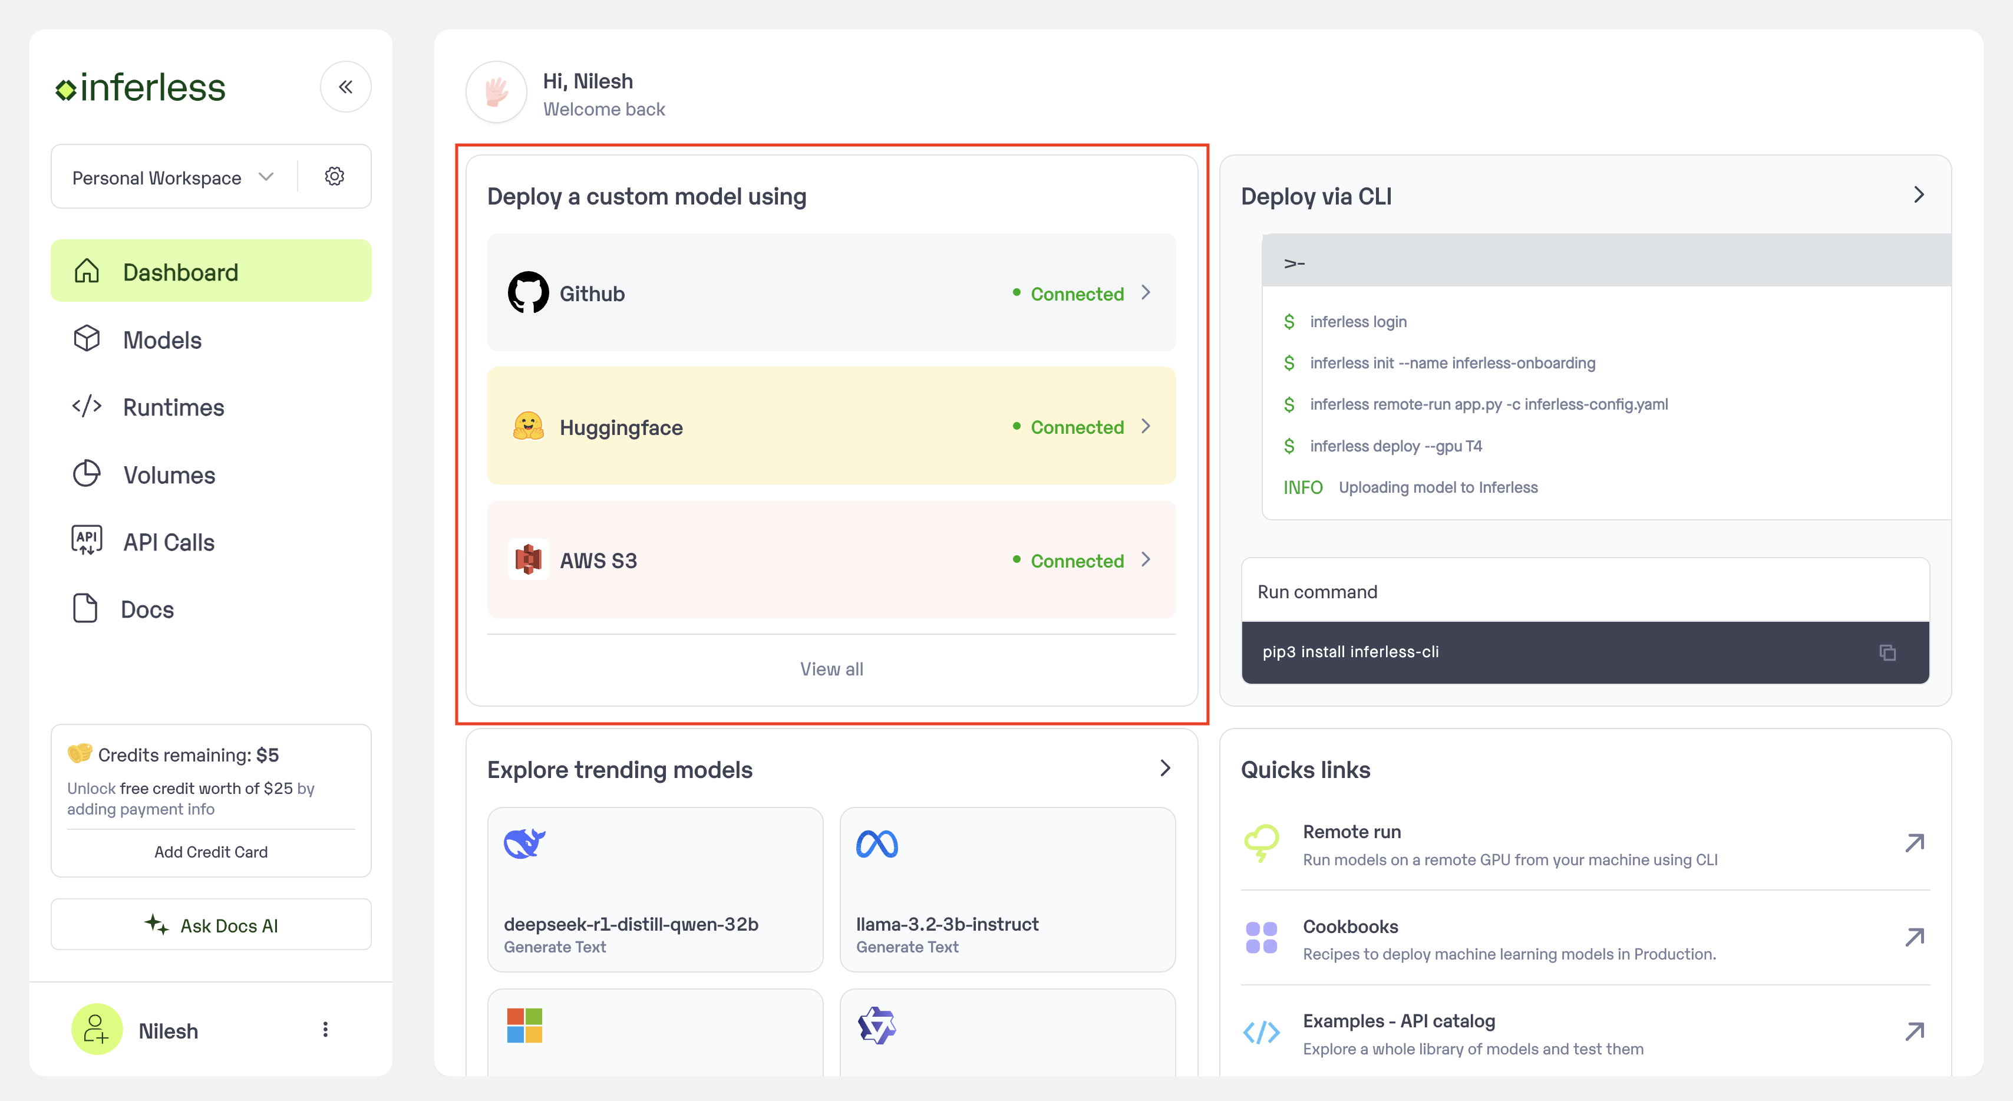Click the Nilesh user avatar icon
The image size is (2013, 1101).
tap(97, 1029)
